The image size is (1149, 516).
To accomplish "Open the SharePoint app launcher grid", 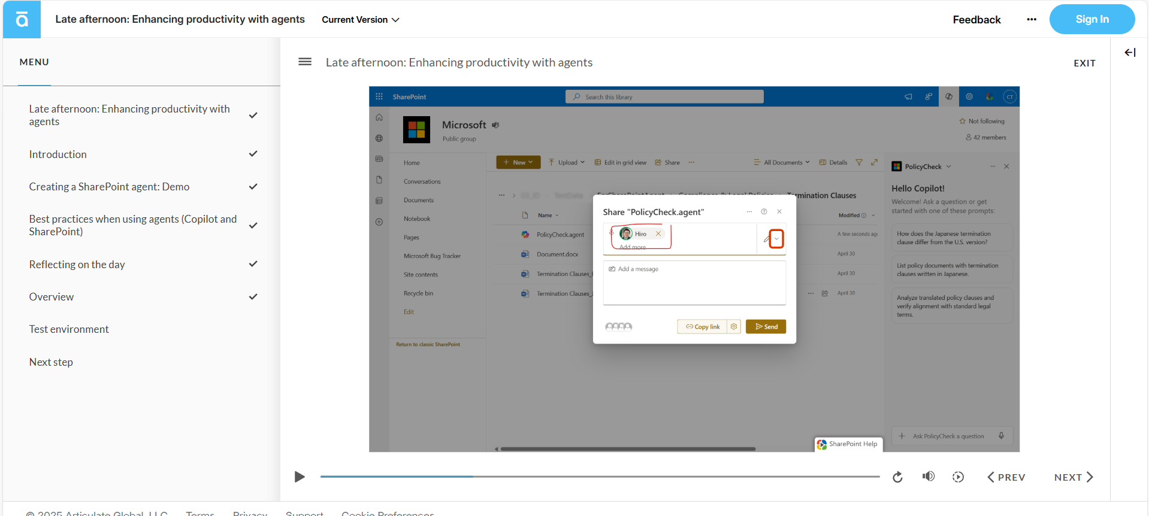I will click(379, 96).
